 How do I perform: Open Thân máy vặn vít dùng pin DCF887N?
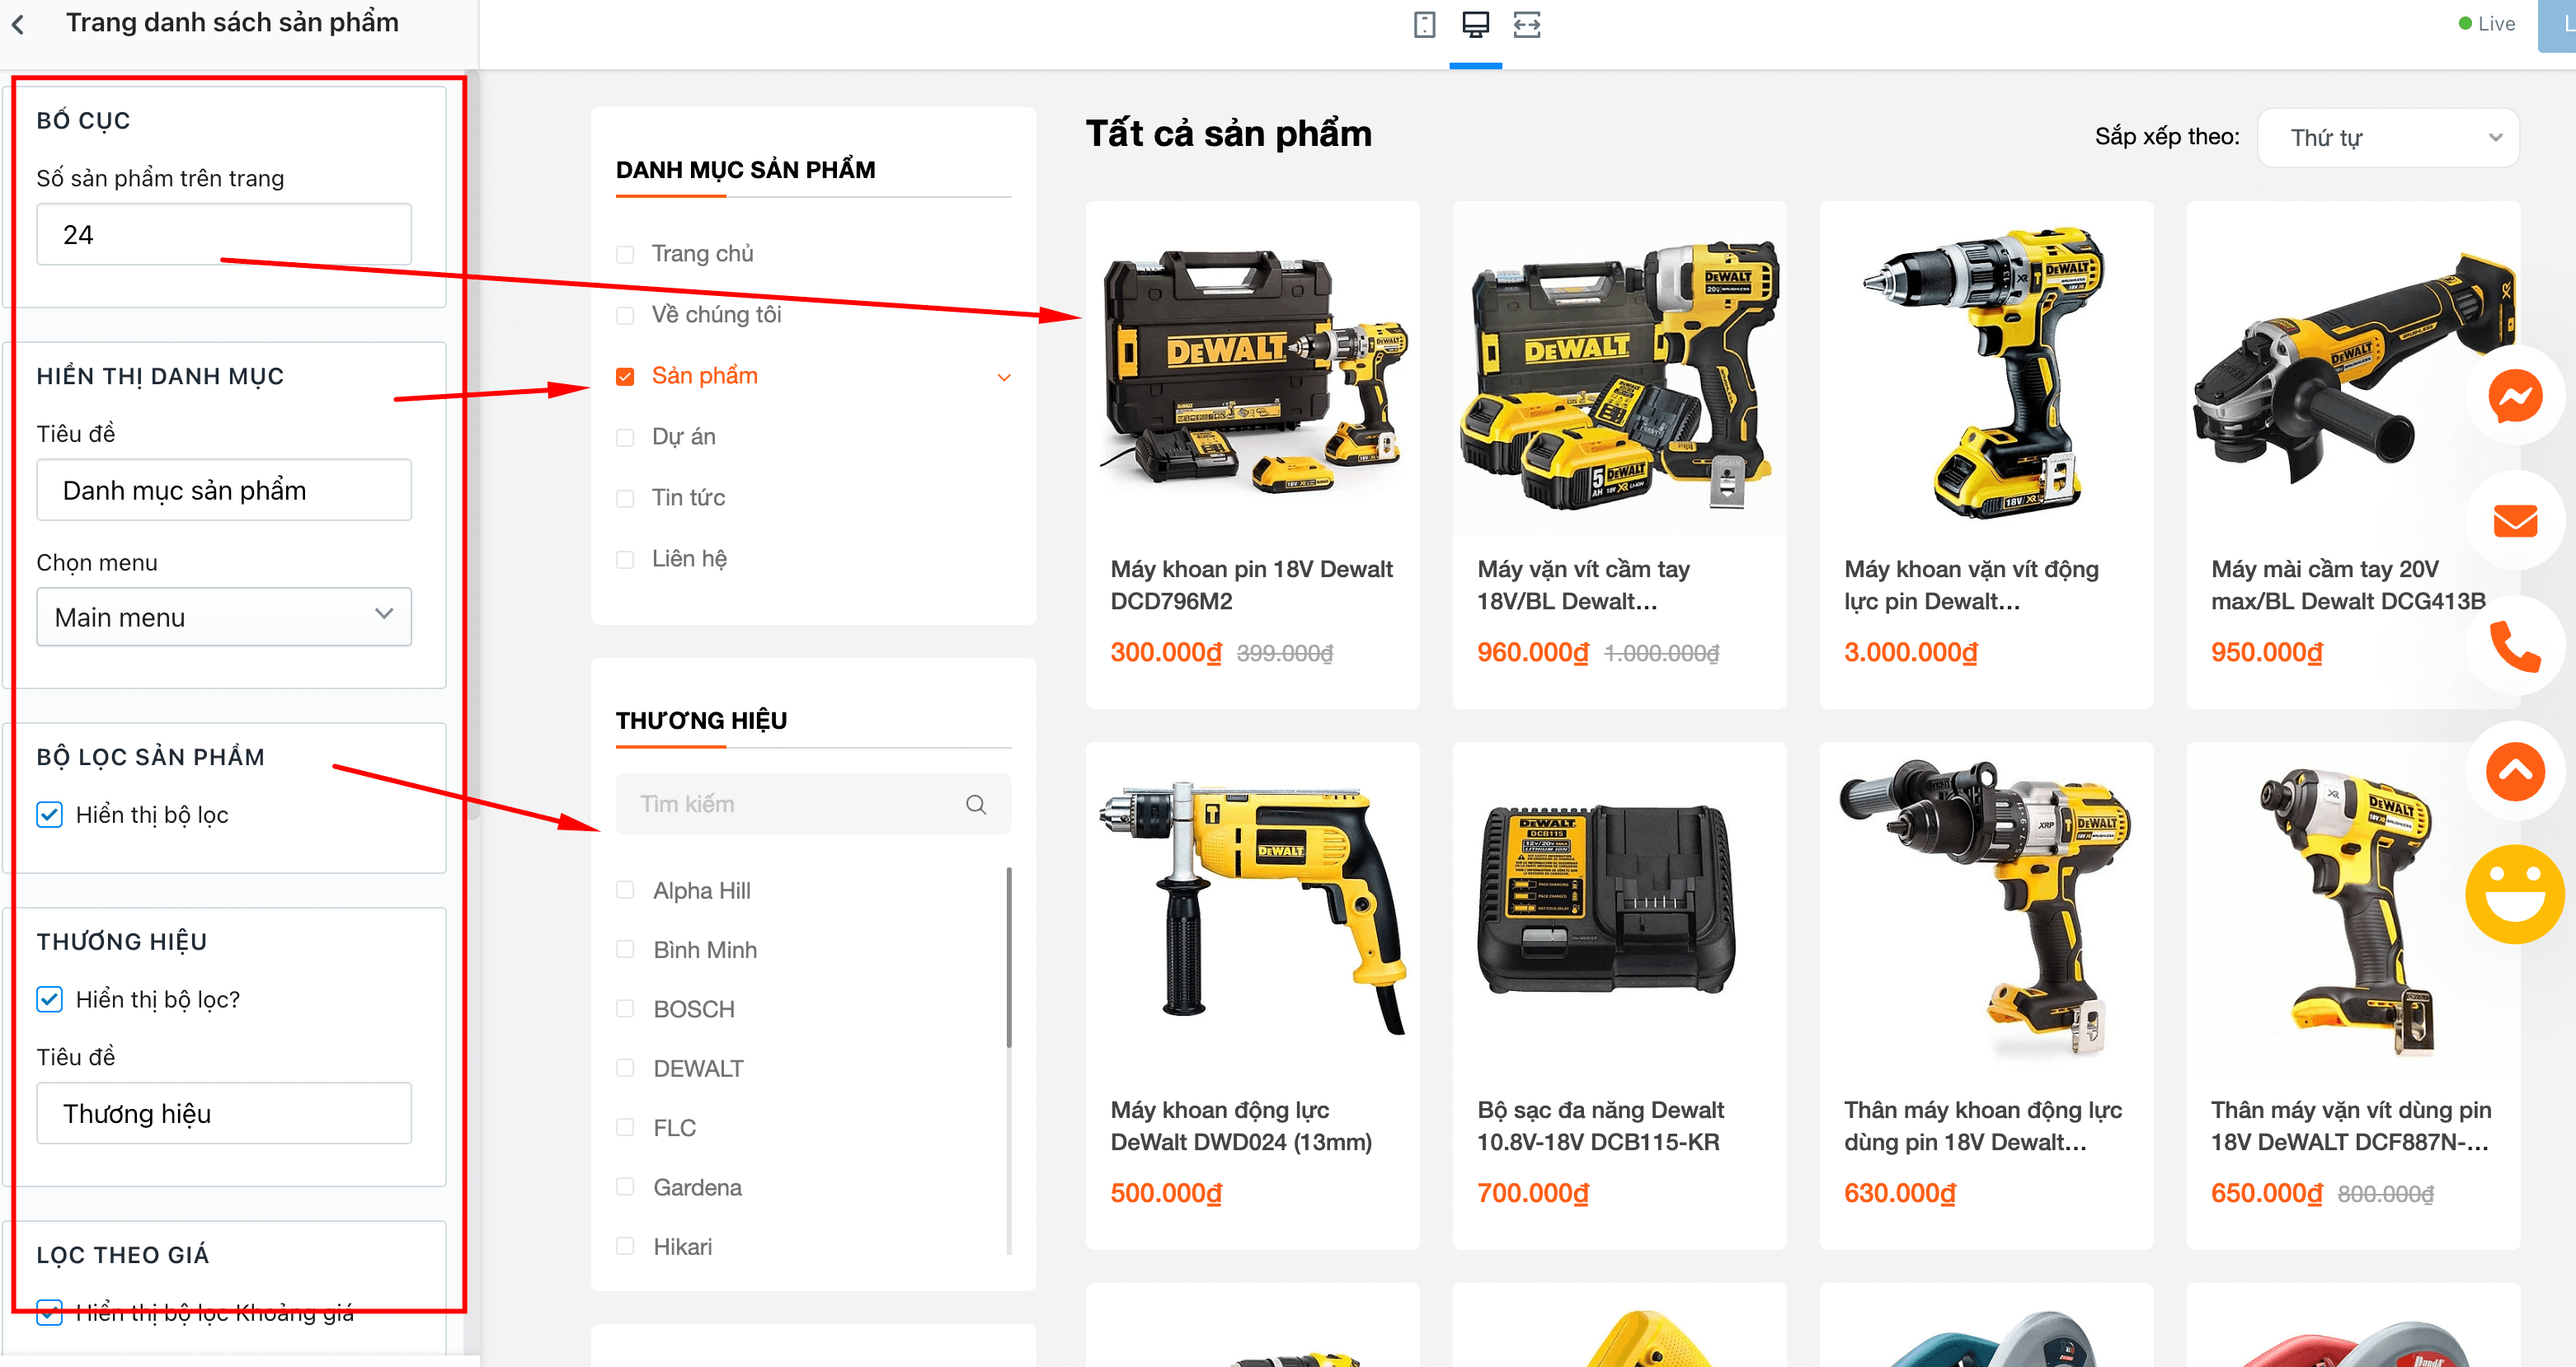2350,1126
